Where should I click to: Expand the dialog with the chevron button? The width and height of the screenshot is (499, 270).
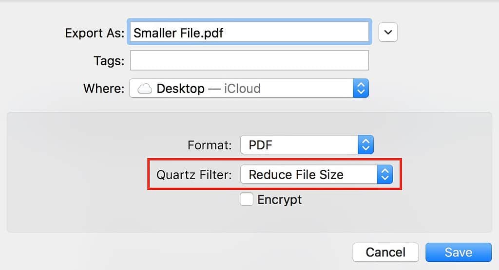coord(388,33)
